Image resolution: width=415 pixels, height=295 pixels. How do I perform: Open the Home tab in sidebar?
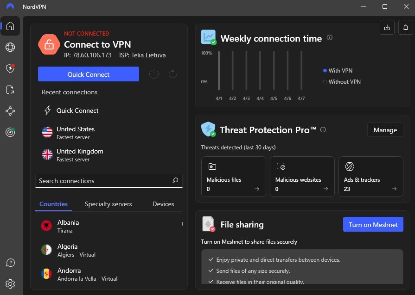[x=10, y=26]
